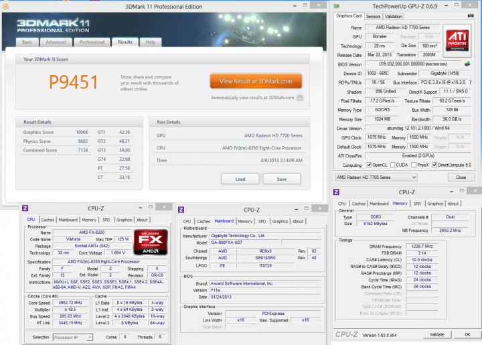Click the GPU Clock field 1075 MHz

pos(376,137)
